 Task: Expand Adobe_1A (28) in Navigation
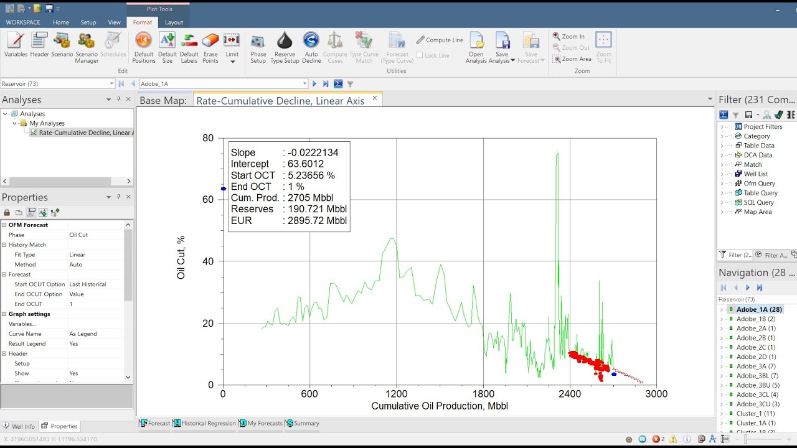[722, 309]
